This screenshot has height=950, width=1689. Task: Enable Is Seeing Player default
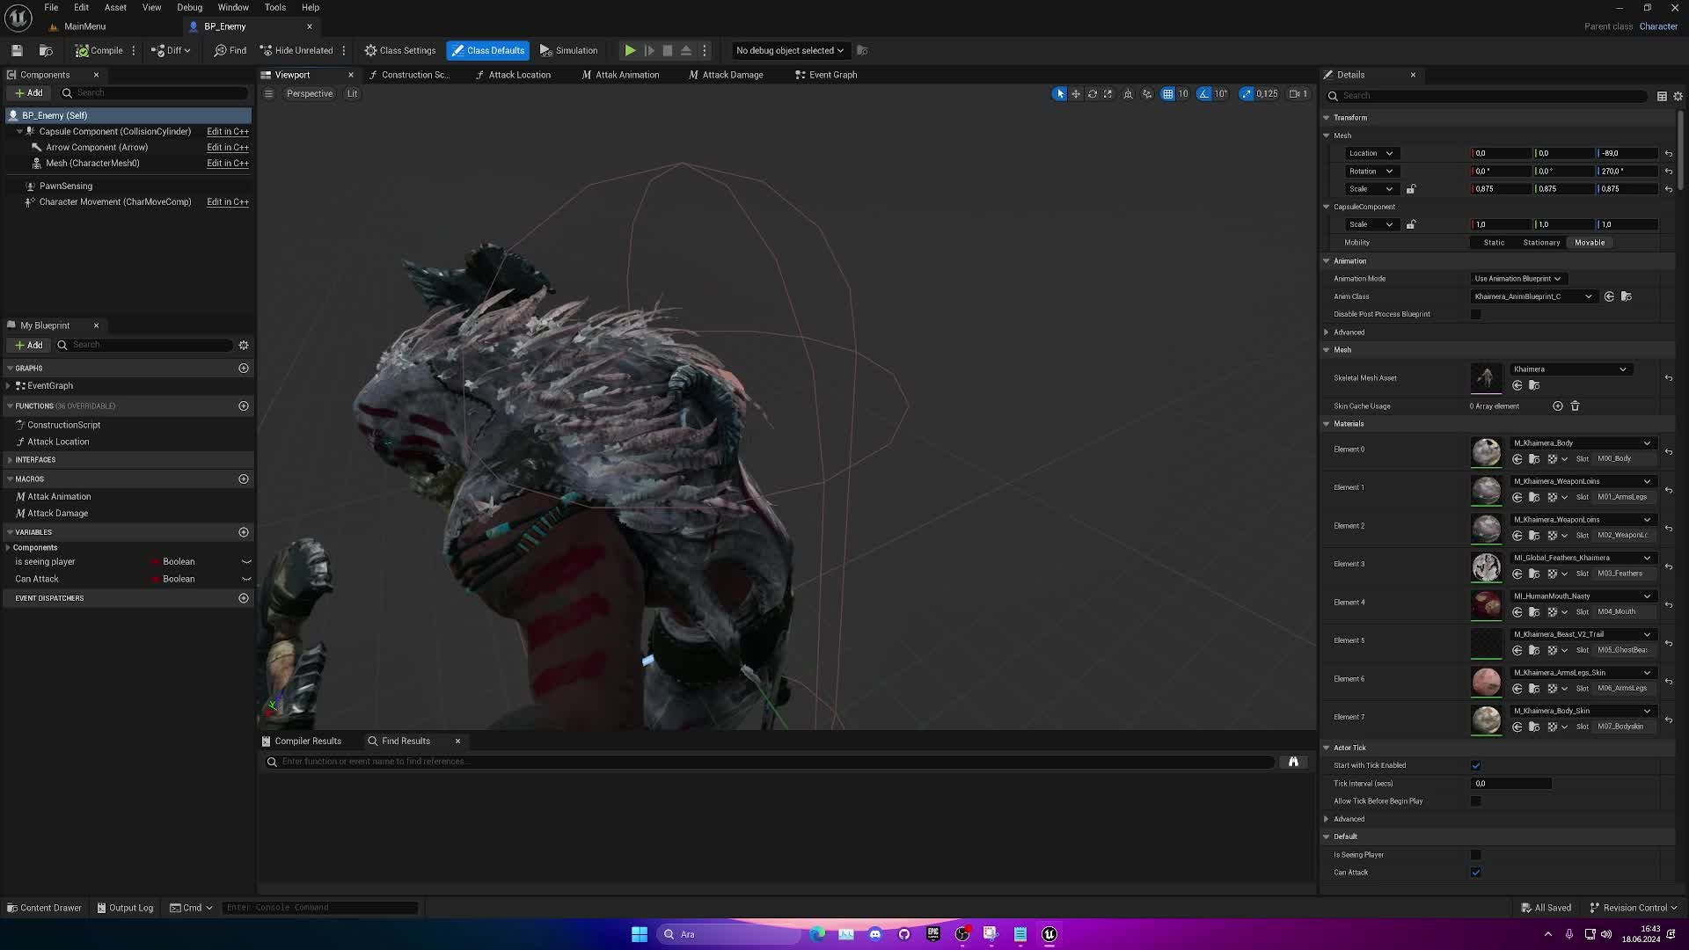point(1475,855)
